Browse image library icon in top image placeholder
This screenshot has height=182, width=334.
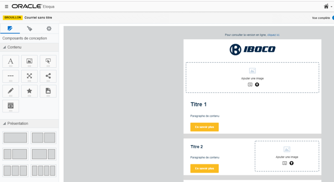(250, 84)
